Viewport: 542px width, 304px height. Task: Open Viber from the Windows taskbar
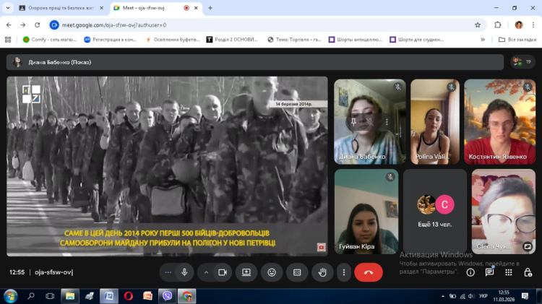tap(168, 296)
